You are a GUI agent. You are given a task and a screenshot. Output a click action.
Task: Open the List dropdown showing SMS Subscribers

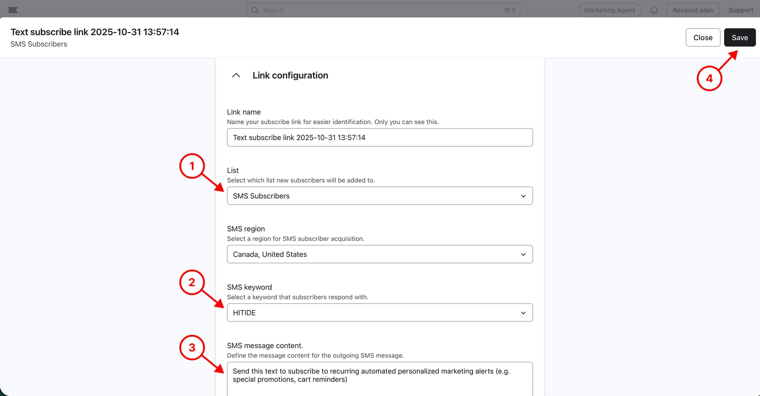point(379,196)
